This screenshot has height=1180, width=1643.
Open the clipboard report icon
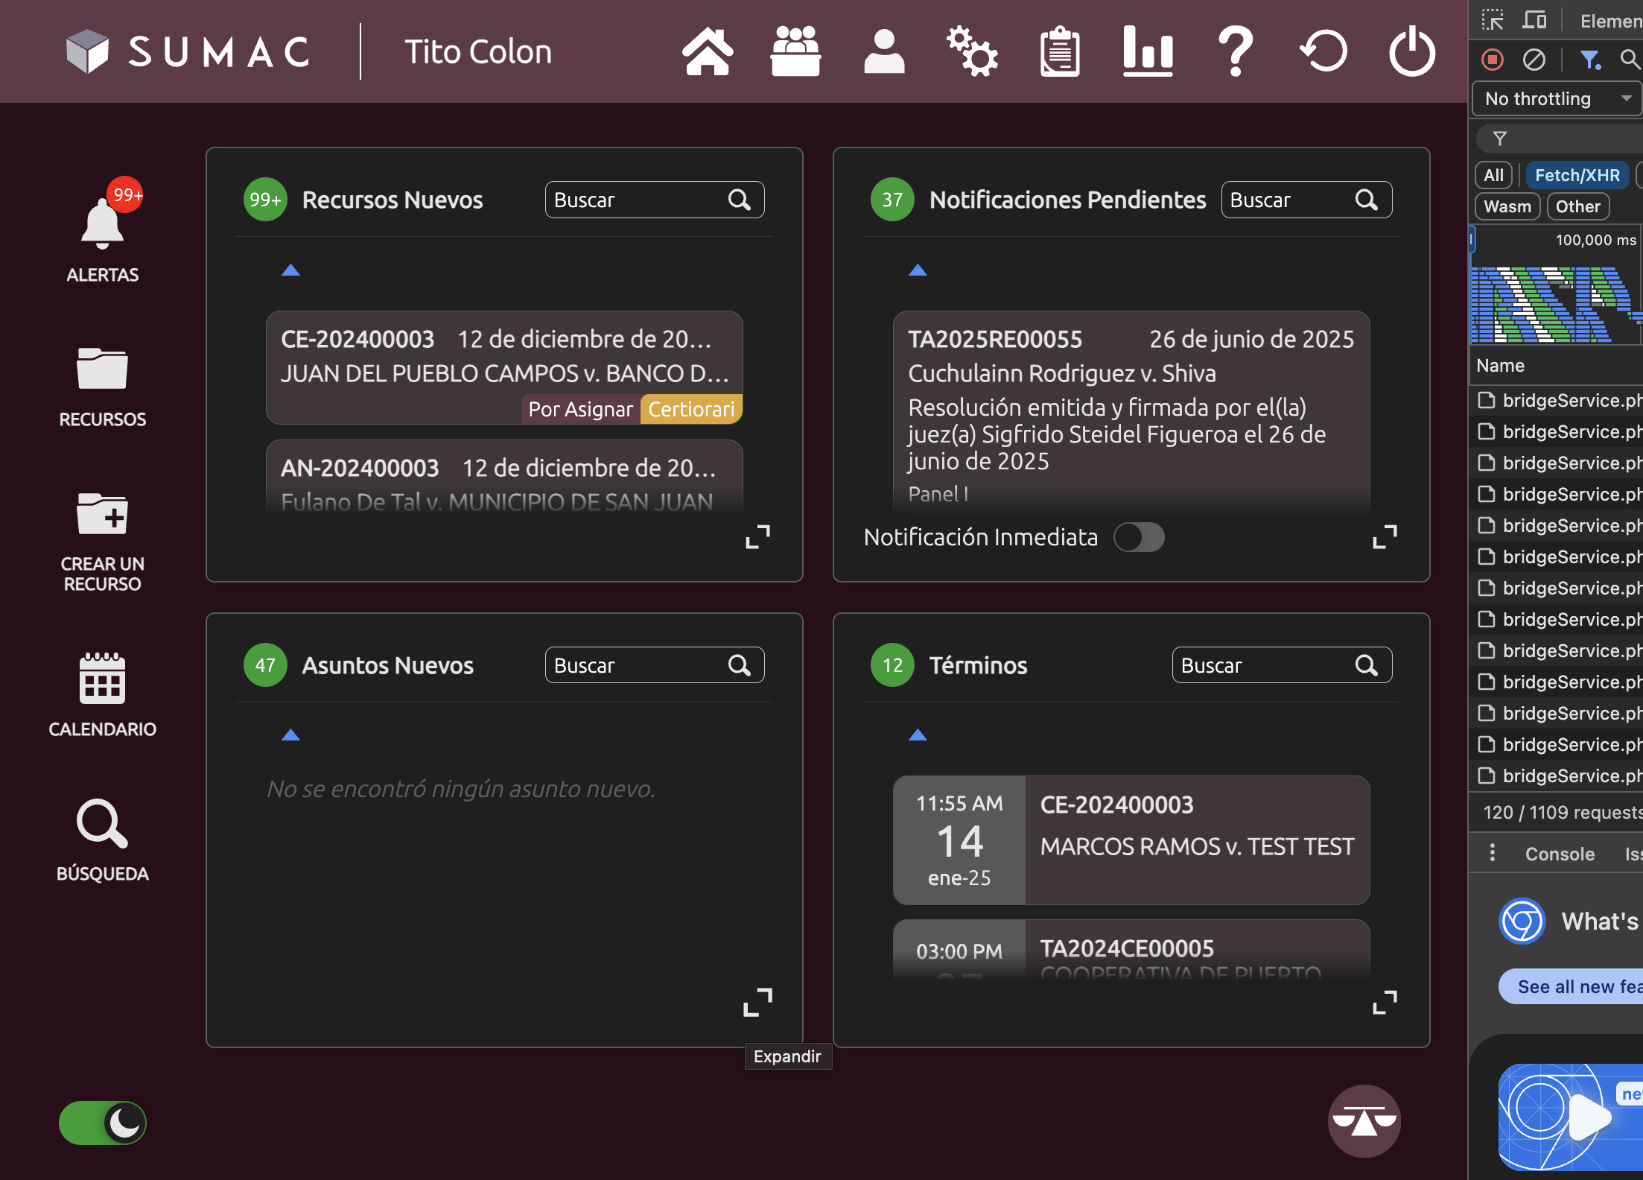coord(1059,51)
